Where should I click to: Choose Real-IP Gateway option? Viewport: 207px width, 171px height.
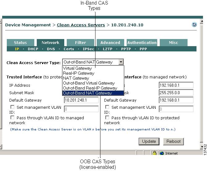tap(93, 73)
